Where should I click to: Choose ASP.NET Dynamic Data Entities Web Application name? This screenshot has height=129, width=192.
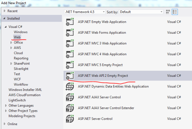click(x=113, y=87)
